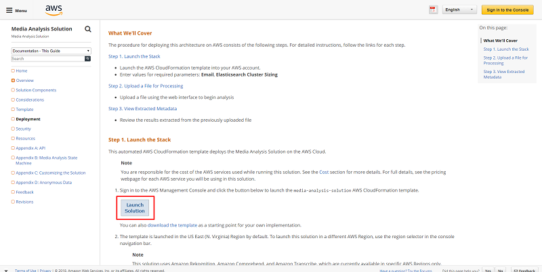Jump to What We'll Cover on-page nav
The image size is (542, 272).
pos(500,41)
